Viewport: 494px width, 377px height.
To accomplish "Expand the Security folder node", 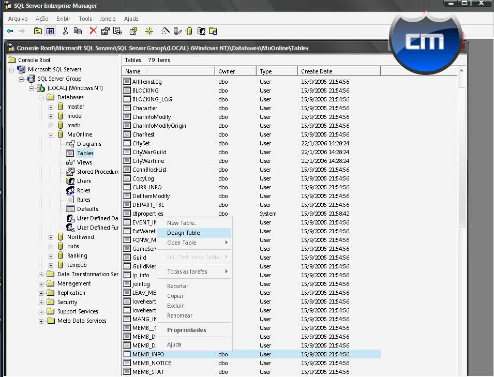I will click(41, 303).
